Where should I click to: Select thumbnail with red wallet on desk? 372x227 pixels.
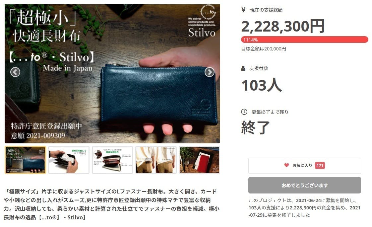click(x=200, y=160)
